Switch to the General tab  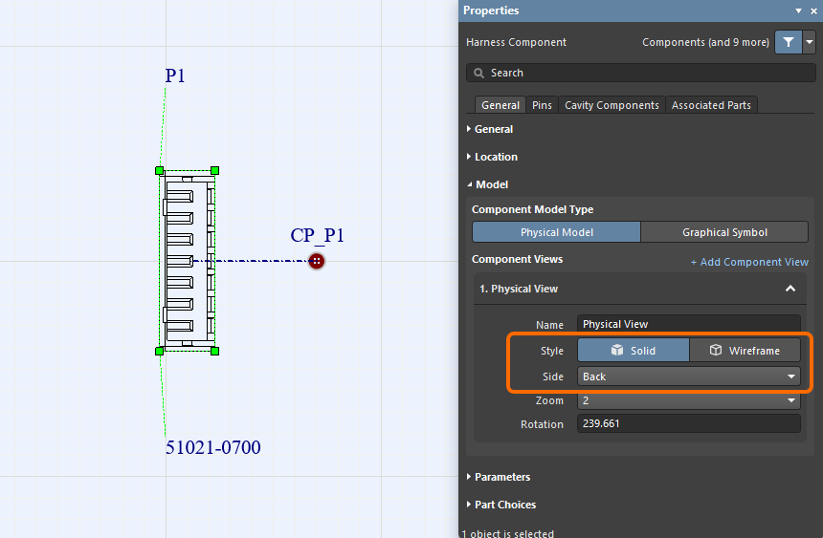click(500, 105)
